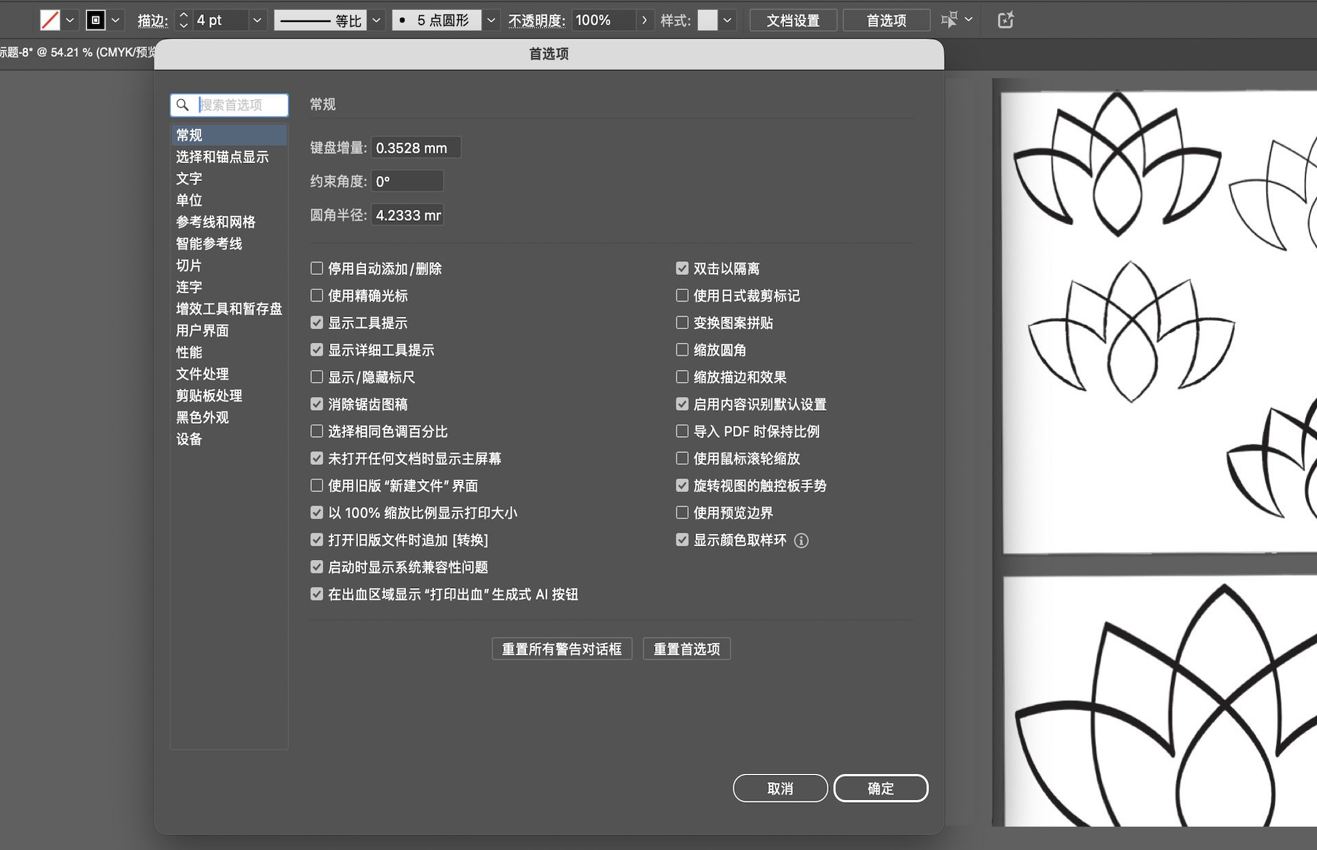Click the select similar objects icon
Image resolution: width=1317 pixels, height=850 pixels.
pos(950,20)
